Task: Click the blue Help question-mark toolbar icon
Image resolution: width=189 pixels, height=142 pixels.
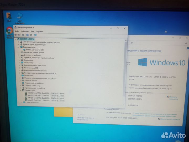Action: [27, 35]
